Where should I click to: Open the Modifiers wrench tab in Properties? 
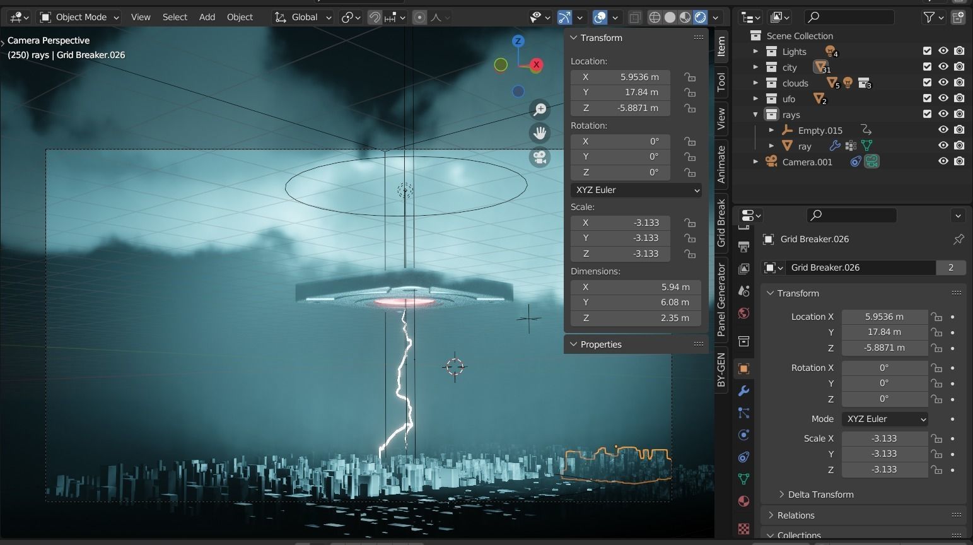tap(744, 390)
